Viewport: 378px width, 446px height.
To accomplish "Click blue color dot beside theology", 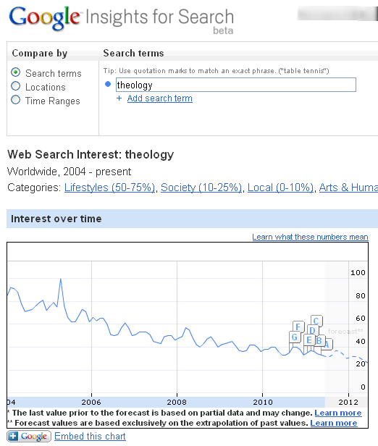I will pyautogui.click(x=108, y=84).
